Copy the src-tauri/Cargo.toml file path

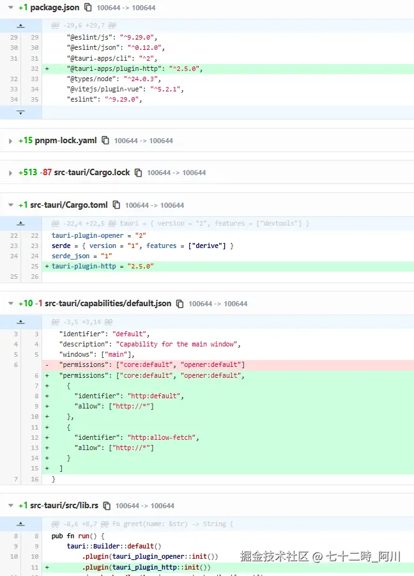(x=116, y=205)
